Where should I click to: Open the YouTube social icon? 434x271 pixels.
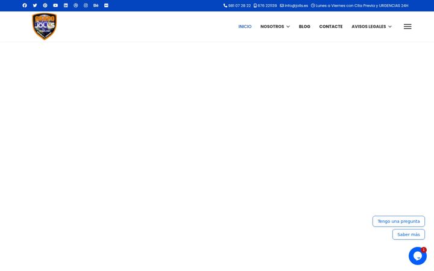tap(55, 5)
